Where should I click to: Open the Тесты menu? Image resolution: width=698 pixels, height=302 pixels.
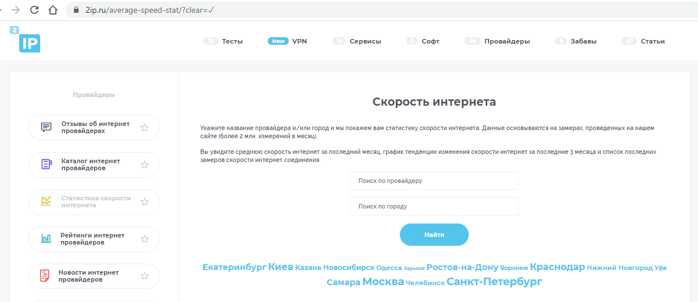tap(232, 41)
